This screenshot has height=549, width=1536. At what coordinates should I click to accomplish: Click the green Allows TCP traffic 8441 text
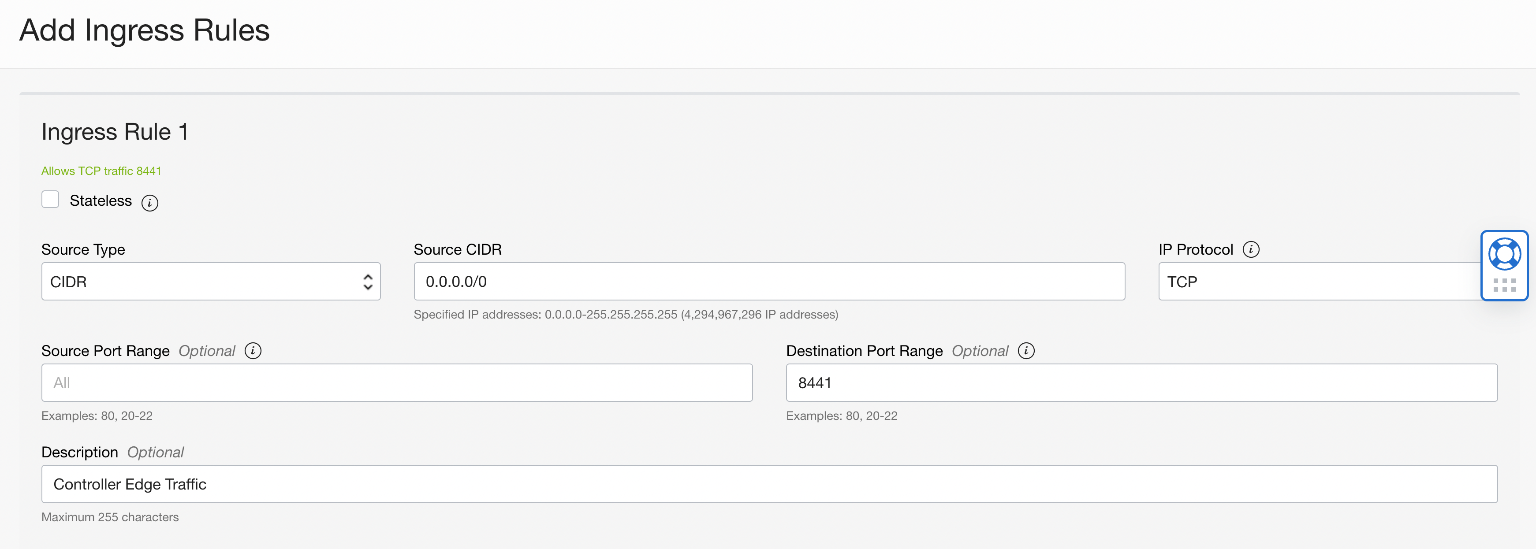[101, 171]
